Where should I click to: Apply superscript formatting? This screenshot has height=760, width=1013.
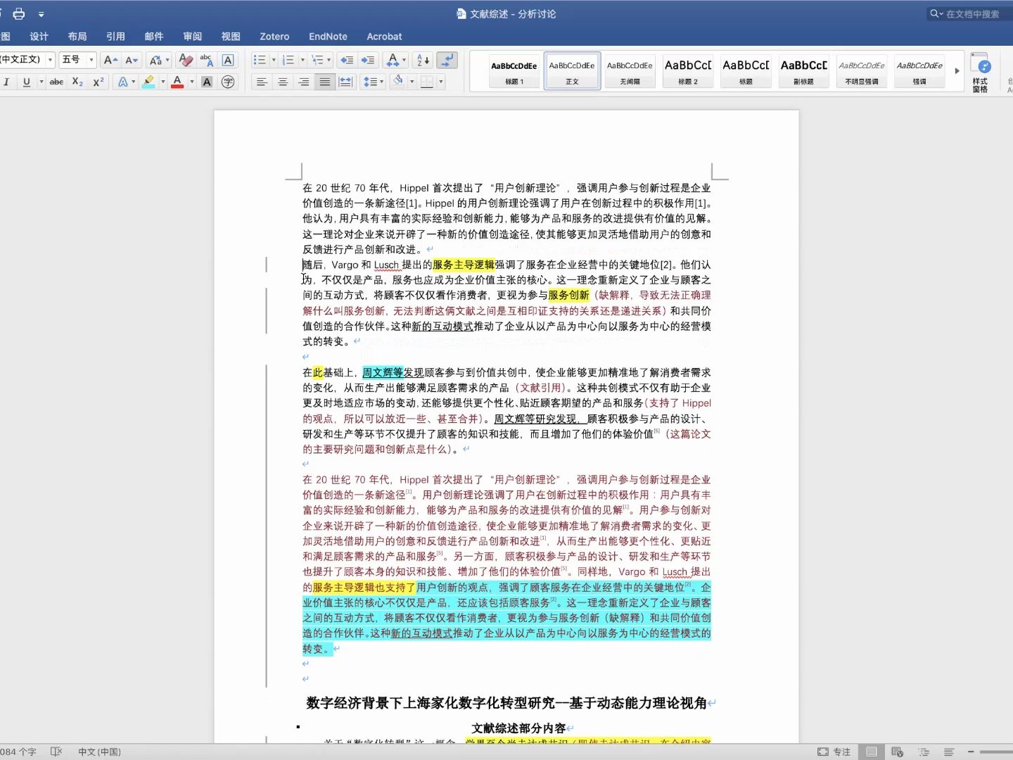point(98,82)
